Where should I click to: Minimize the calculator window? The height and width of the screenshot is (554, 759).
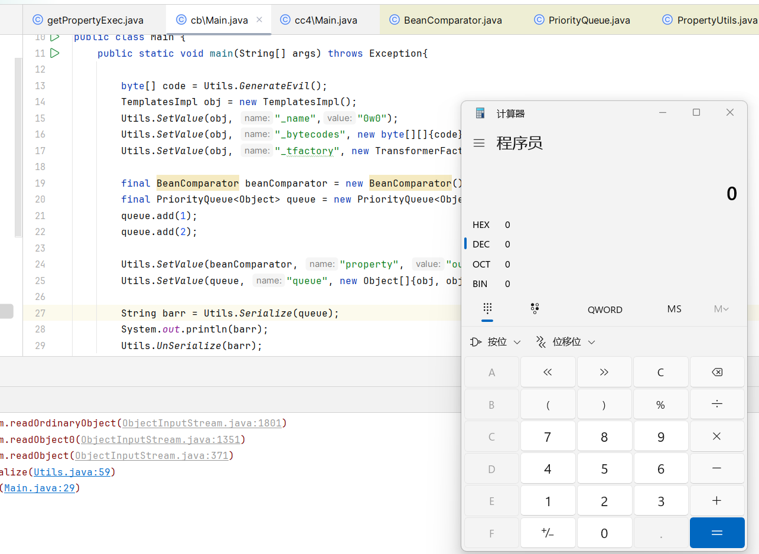click(x=663, y=113)
